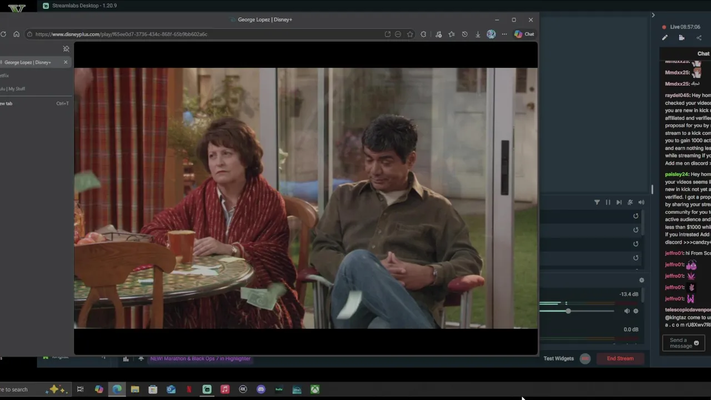
Task: Open Microsoft Edge on the taskbar
Action: click(x=117, y=389)
